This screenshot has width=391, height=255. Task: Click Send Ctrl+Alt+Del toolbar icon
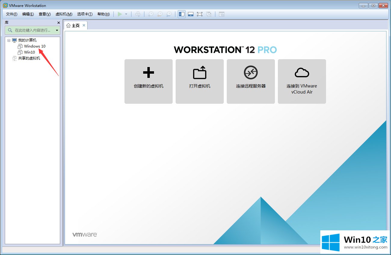(138, 14)
